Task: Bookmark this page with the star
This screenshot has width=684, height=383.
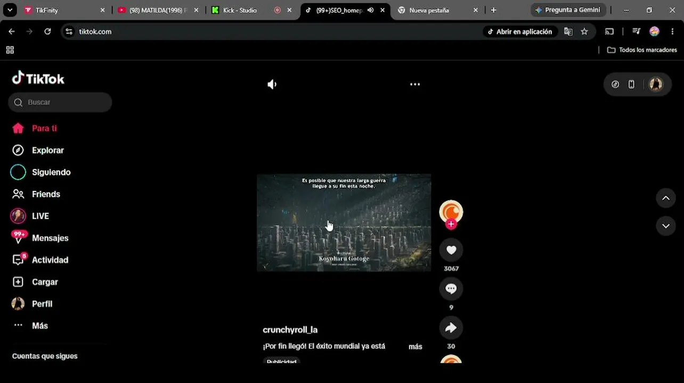Action: click(584, 31)
